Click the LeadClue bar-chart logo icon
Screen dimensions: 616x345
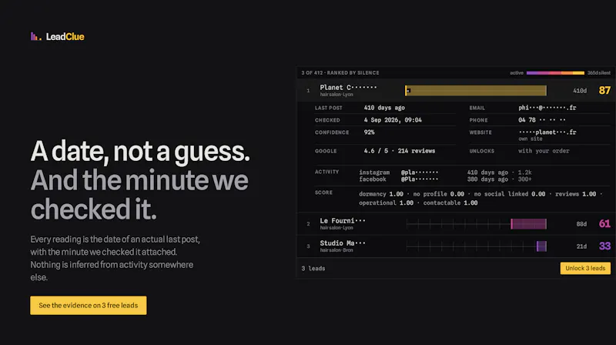[35, 36]
